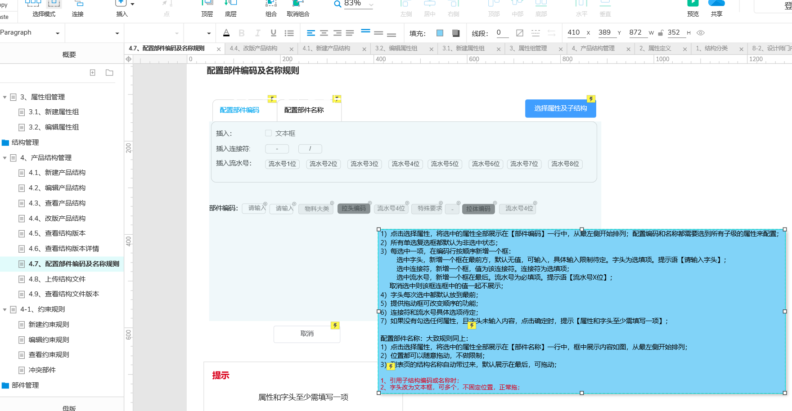
Task: Distribute horizontally with 水平
Action: click(x=581, y=8)
